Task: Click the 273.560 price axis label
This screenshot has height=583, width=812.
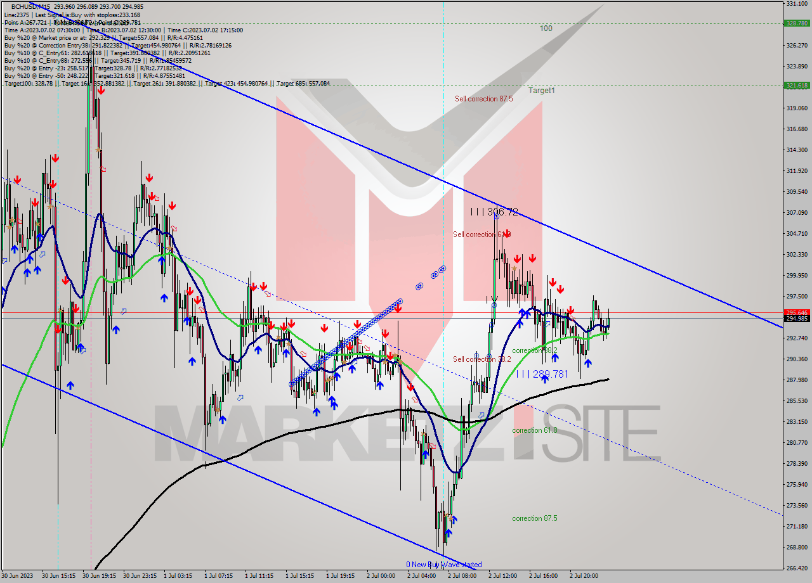Action: [x=797, y=506]
